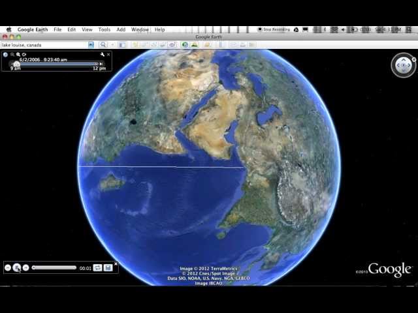Image resolution: width=418 pixels, height=313 pixels.
Task: Click the tour progress slider
Action: tap(54, 268)
